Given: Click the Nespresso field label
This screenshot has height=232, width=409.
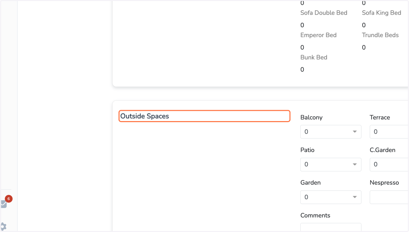Looking at the screenshot, I should (x=384, y=183).
